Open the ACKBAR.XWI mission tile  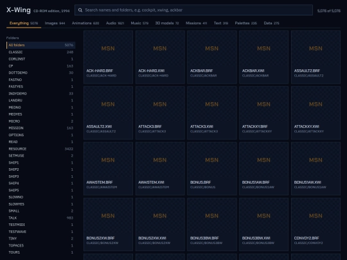point(263,57)
